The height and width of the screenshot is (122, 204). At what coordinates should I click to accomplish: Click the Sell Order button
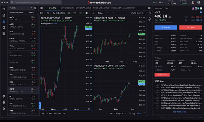(x=190, y=28)
